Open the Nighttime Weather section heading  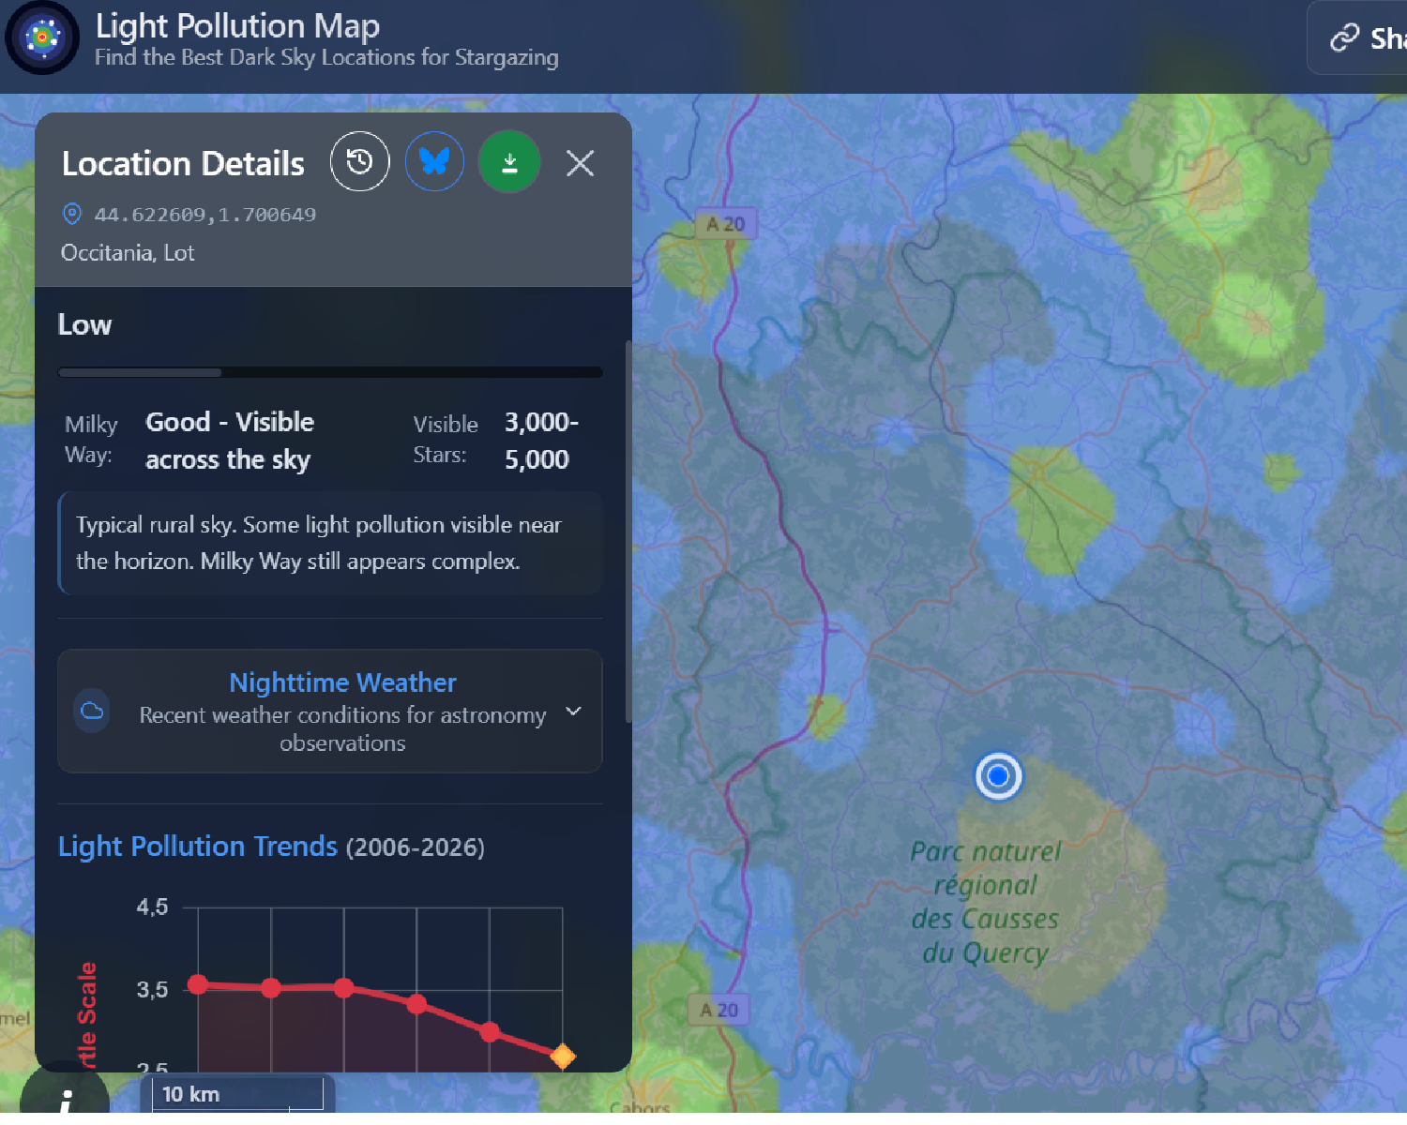[x=342, y=682]
